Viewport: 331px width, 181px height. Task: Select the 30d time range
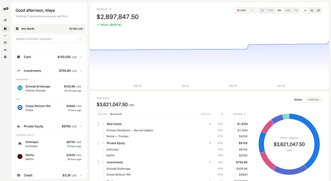(x=288, y=10)
